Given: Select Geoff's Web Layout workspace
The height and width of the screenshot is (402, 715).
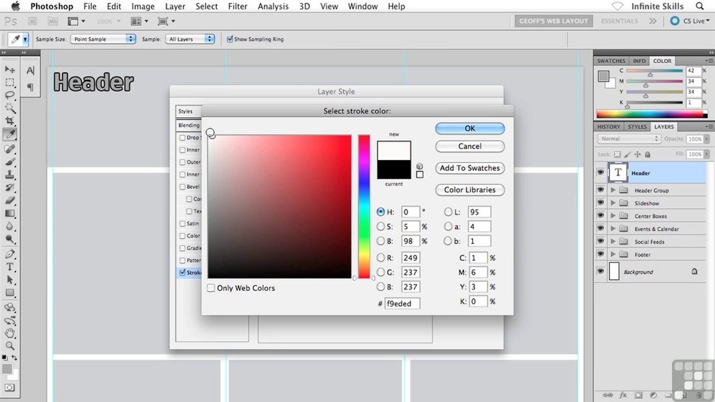Looking at the screenshot, I should (554, 21).
